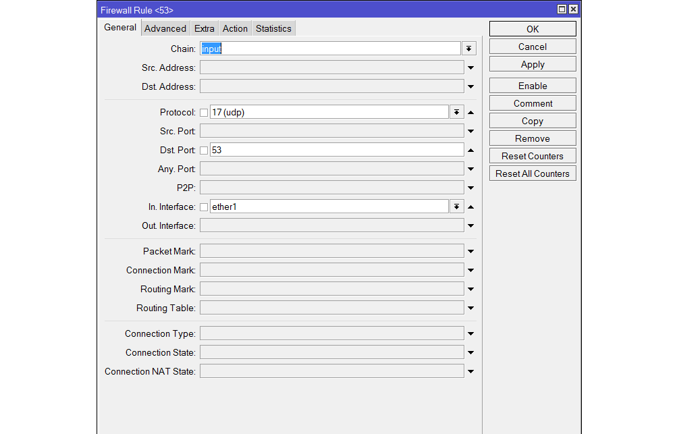Collapse the Protocol field
Screen dimensions: 675x434
click(x=471, y=112)
